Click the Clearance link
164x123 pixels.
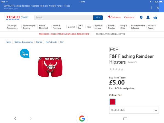click(129, 17)
